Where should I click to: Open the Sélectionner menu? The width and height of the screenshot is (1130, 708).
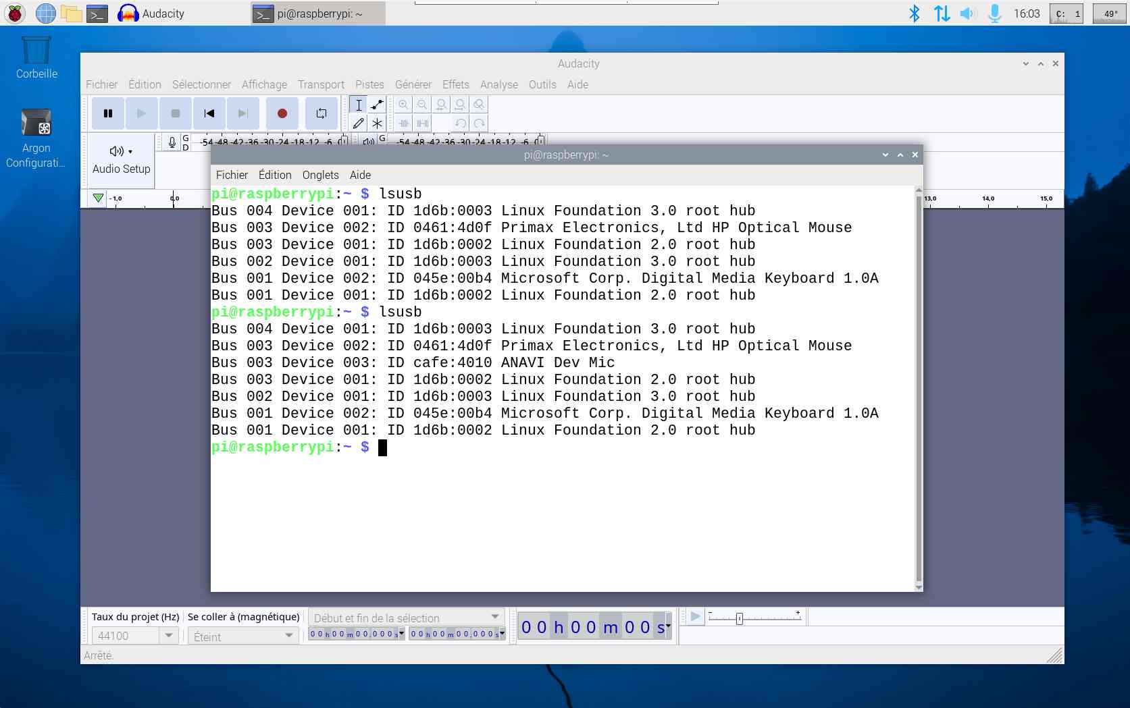[x=201, y=84]
